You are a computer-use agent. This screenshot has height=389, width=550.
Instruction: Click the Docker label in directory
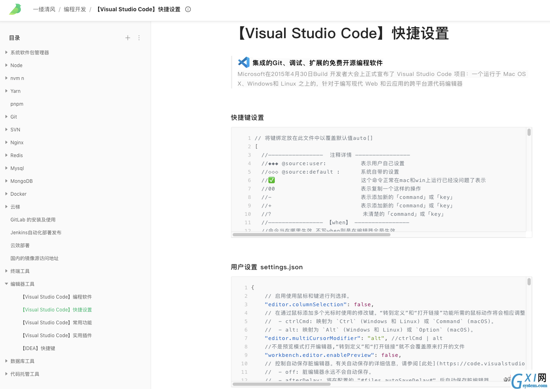[x=18, y=194]
